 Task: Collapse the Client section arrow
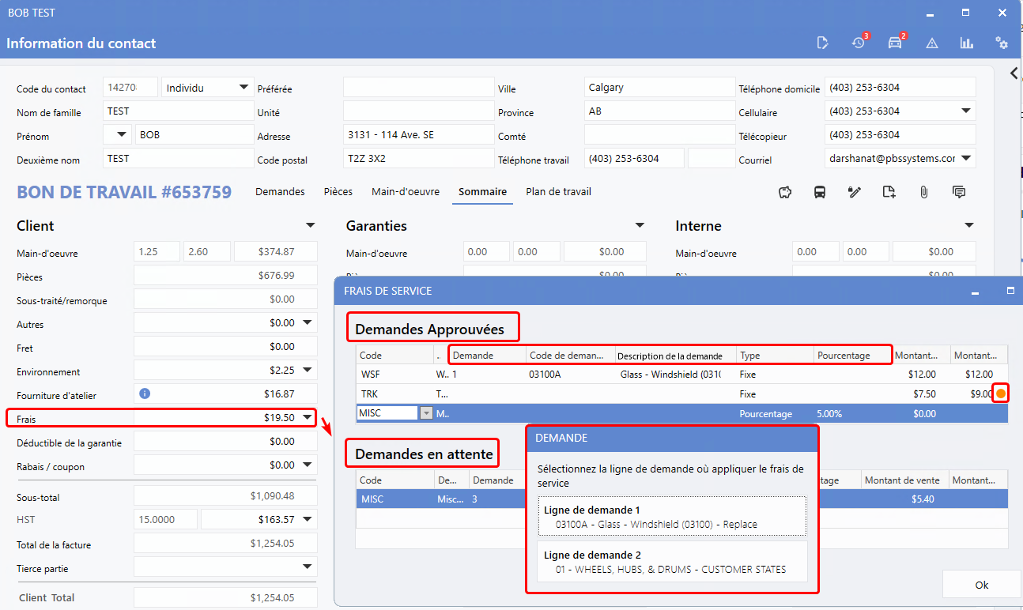311,226
